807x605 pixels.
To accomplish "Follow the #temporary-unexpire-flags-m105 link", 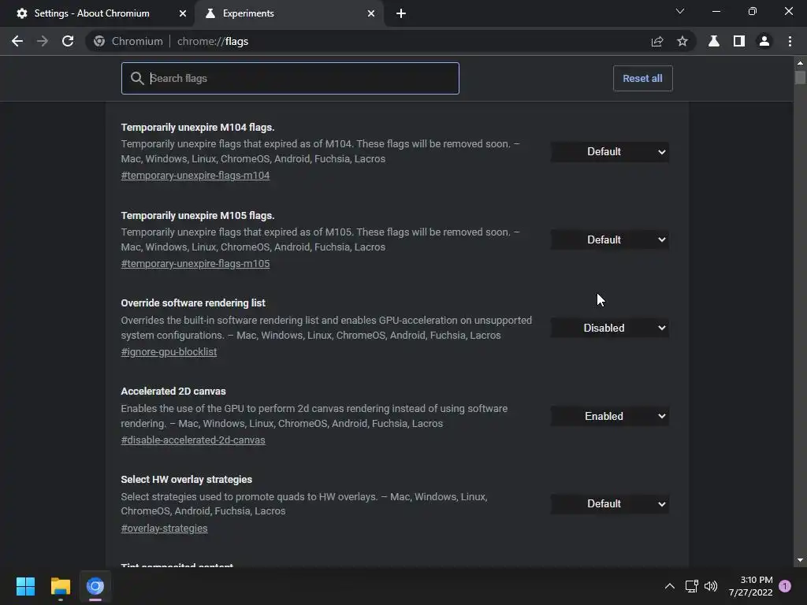I will [x=195, y=263].
